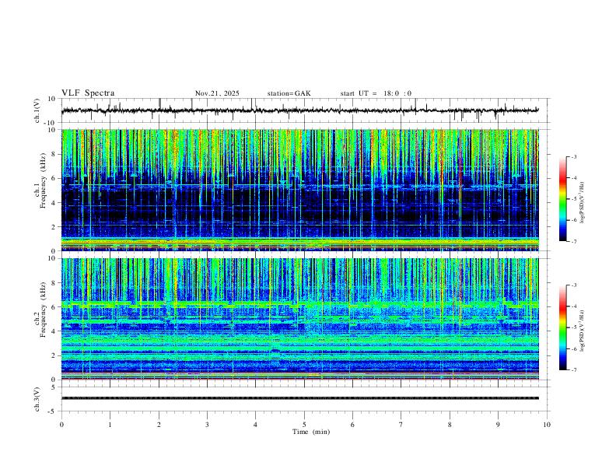Click the lower color scale bar for ch.2
The width and height of the screenshot is (616, 476).
click(562, 327)
